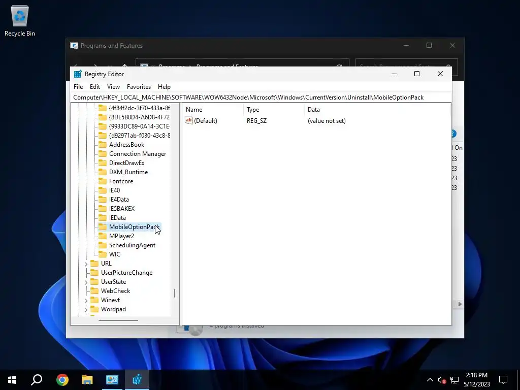Click the DirectDrawEx folder icon
This screenshot has width=520, height=390.
[103, 163]
